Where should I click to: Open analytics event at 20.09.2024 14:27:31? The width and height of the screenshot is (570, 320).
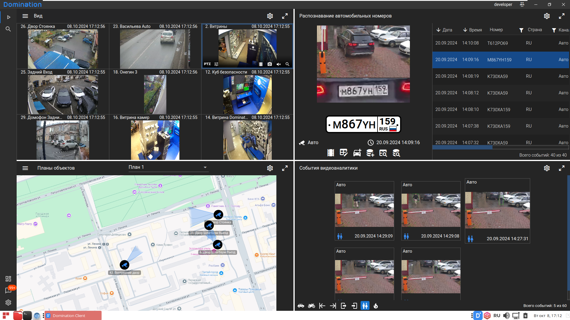(498, 211)
